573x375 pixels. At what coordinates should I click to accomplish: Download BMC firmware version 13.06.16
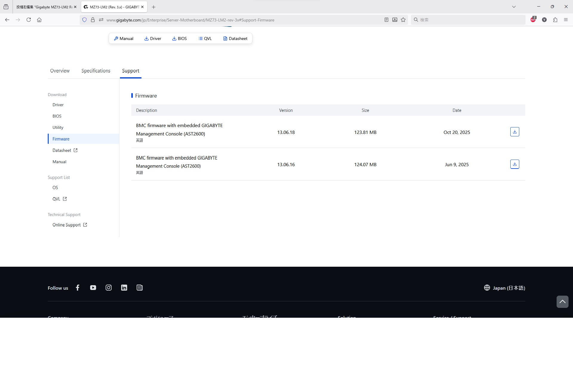point(515,164)
